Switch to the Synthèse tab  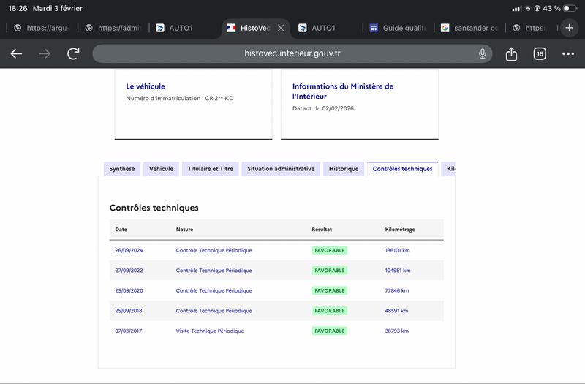(121, 169)
